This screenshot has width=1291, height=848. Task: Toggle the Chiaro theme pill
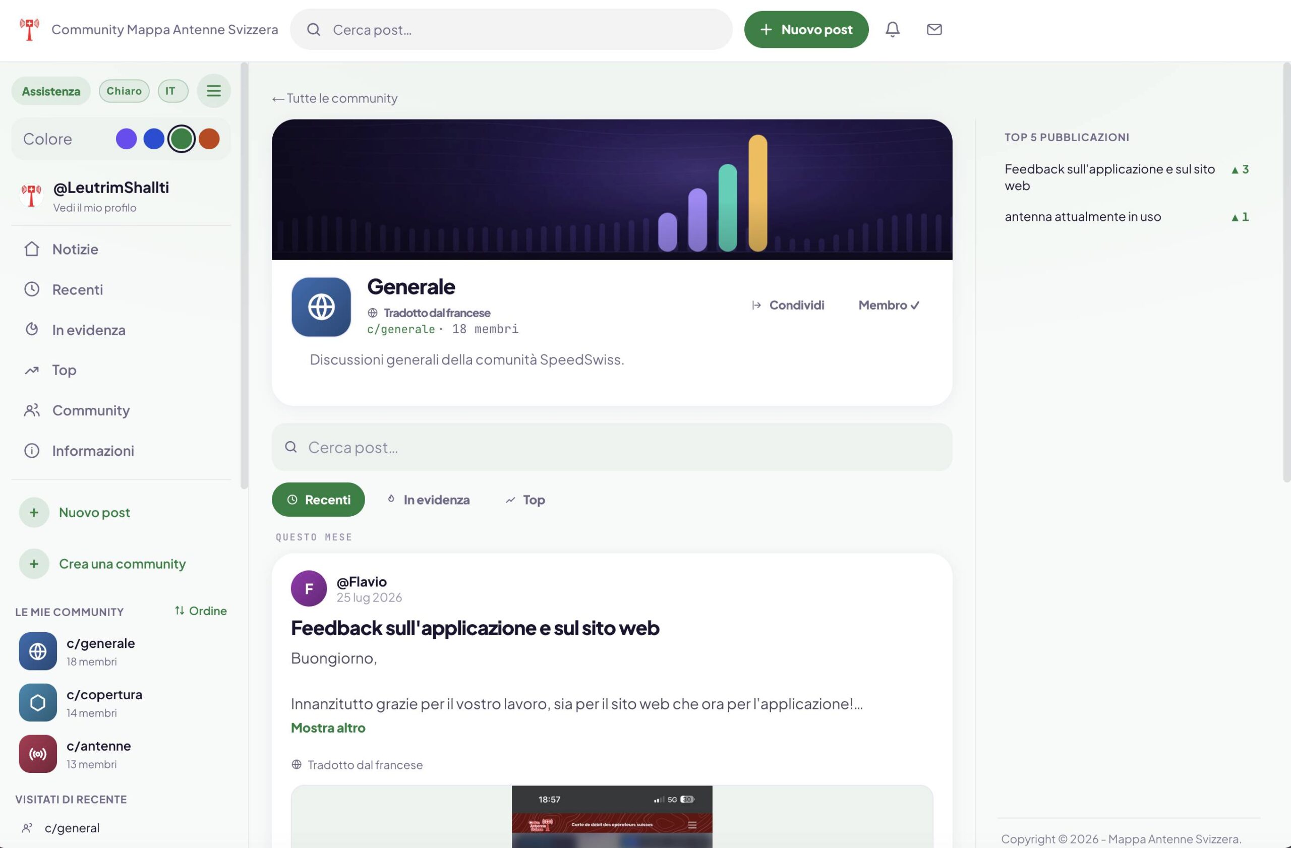tap(124, 91)
